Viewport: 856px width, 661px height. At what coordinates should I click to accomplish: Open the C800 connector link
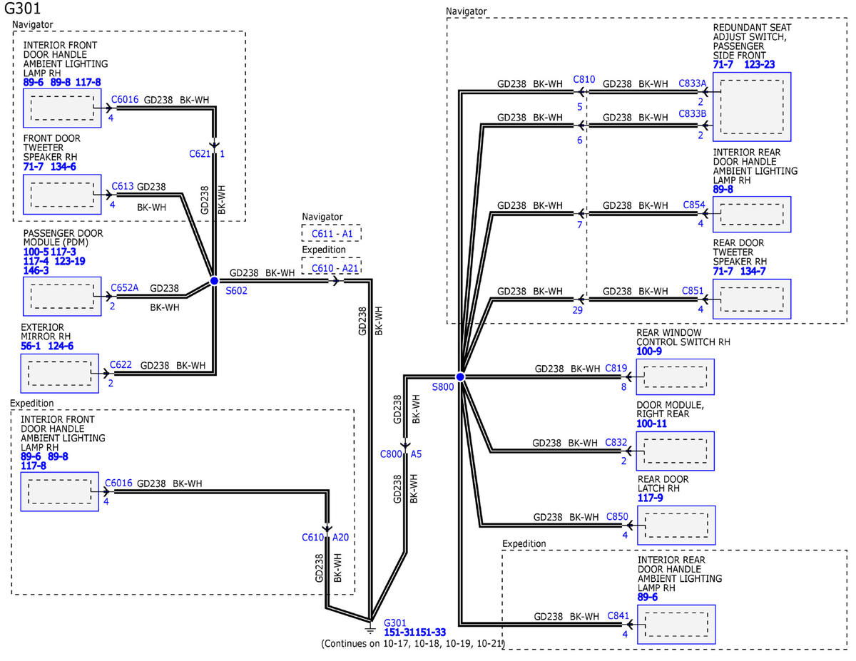391,454
